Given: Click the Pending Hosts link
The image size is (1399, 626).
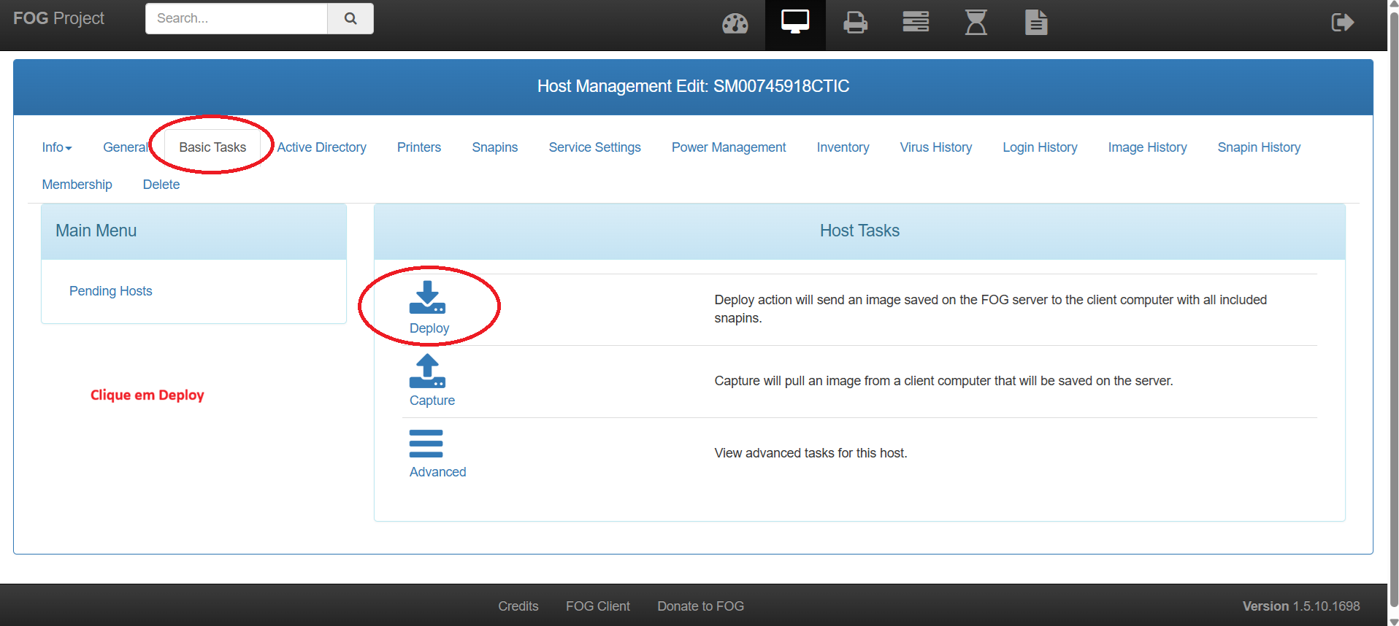Looking at the screenshot, I should (x=111, y=291).
